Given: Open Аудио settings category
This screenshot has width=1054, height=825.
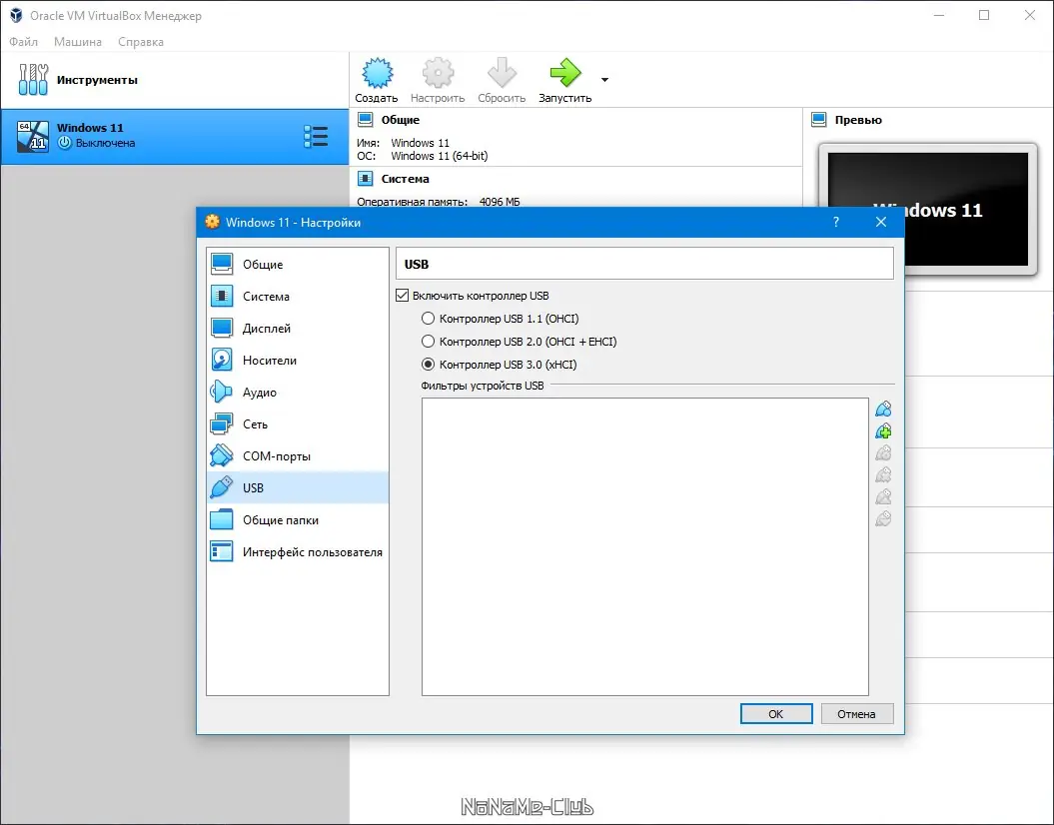Looking at the screenshot, I should [298, 392].
